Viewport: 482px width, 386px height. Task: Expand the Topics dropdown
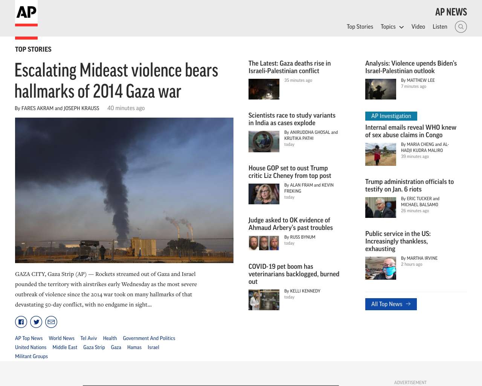point(392,27)
